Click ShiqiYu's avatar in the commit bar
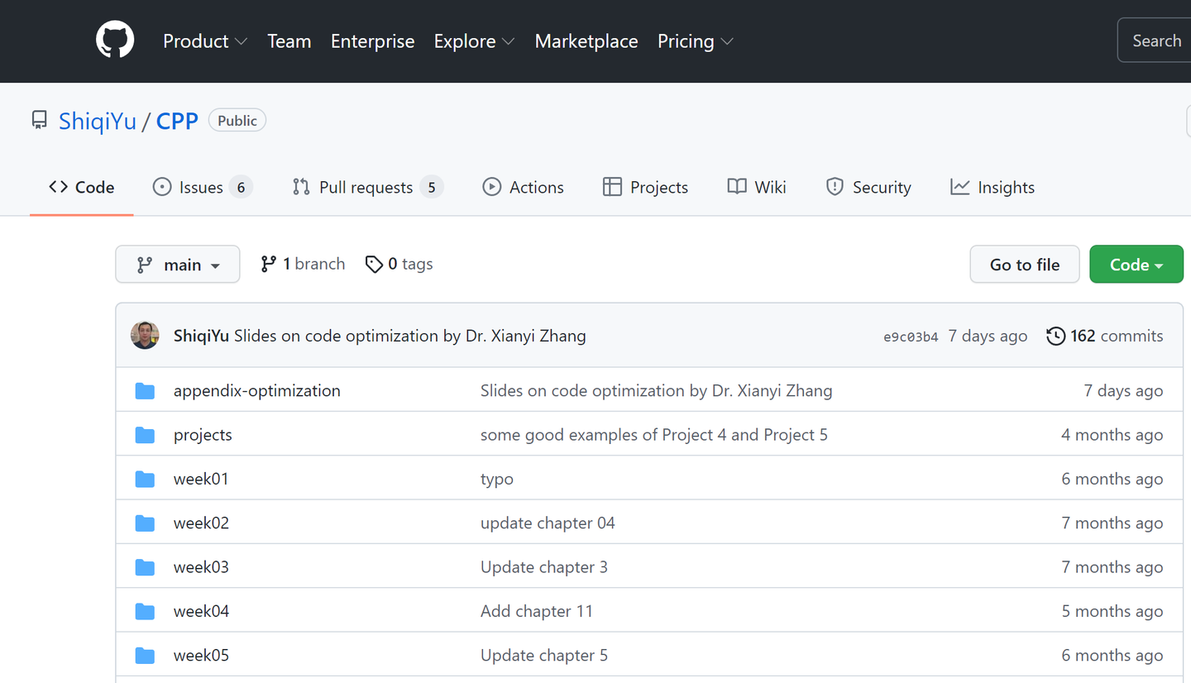The width and height of the screenshot is (1191, 683). point(145,335)
